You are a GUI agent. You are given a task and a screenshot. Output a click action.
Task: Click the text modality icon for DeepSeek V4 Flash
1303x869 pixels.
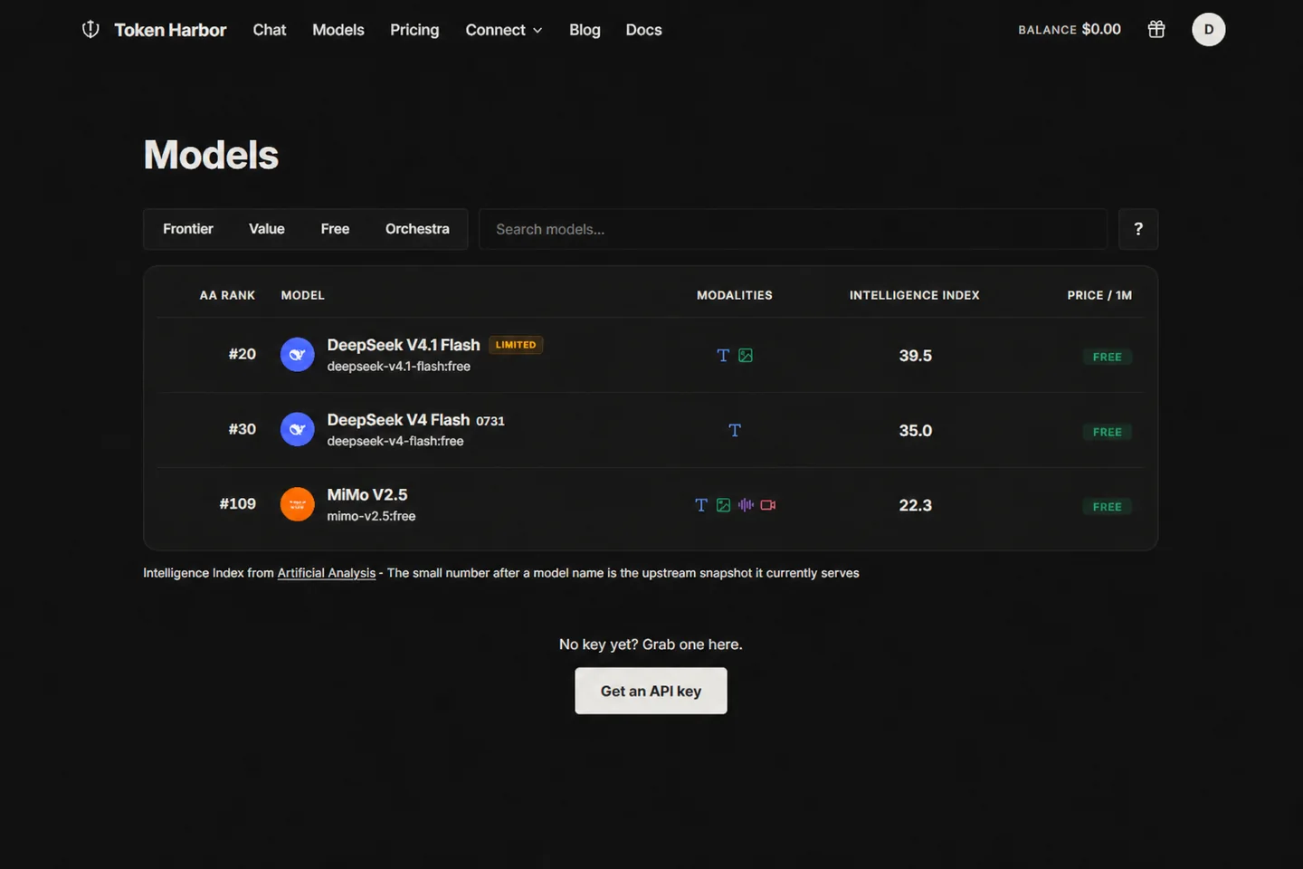(x=735, y=431)
